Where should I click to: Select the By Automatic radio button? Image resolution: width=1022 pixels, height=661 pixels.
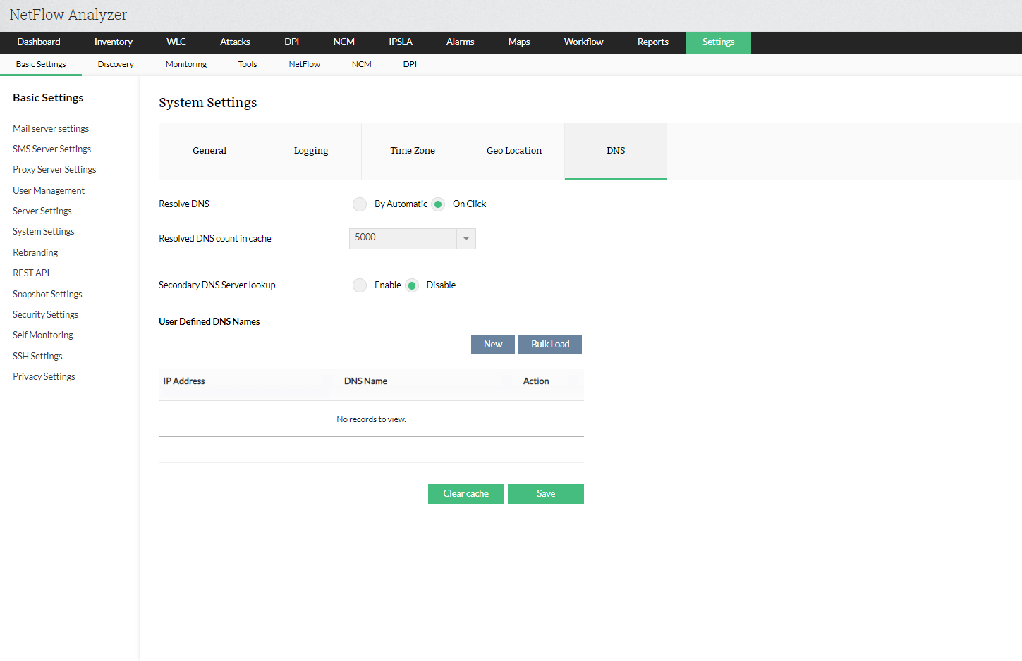(360, 204)
